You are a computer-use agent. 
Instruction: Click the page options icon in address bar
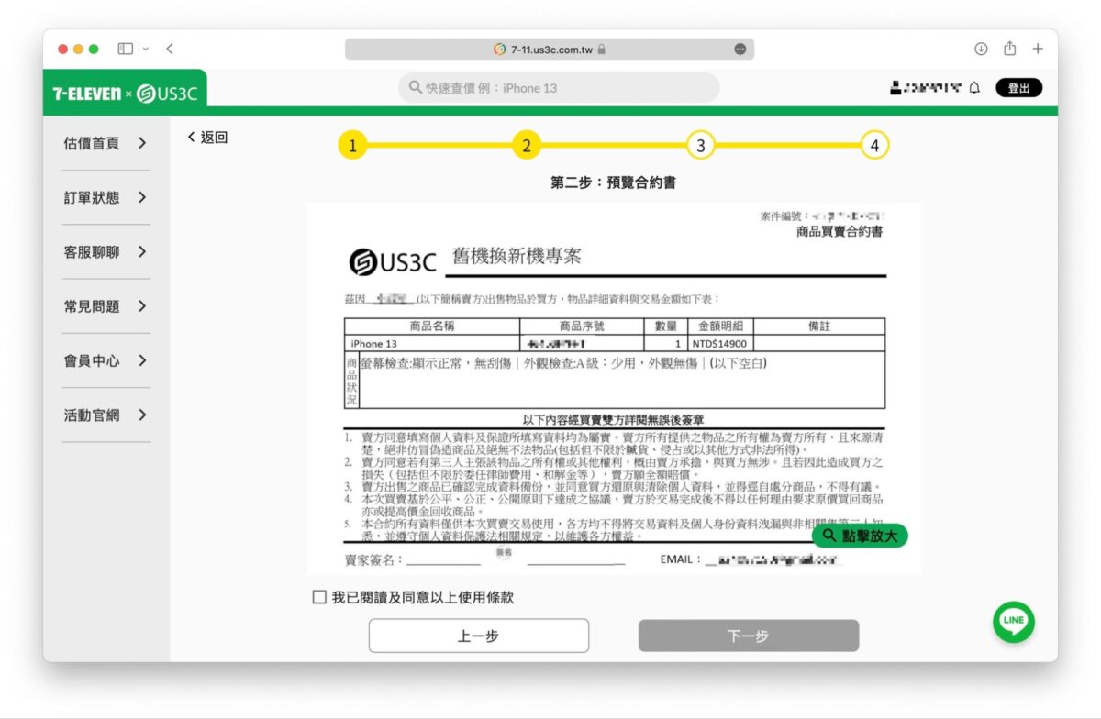point(740,50)
